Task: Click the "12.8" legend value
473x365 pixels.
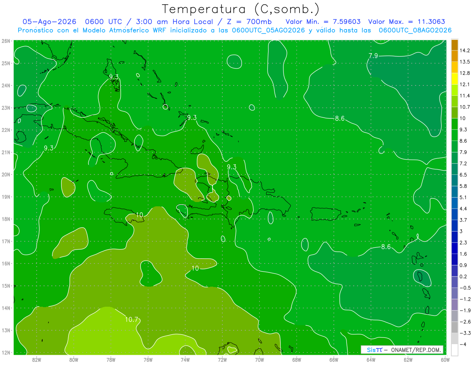Action: pyautogui.click(x=464, y=73)
